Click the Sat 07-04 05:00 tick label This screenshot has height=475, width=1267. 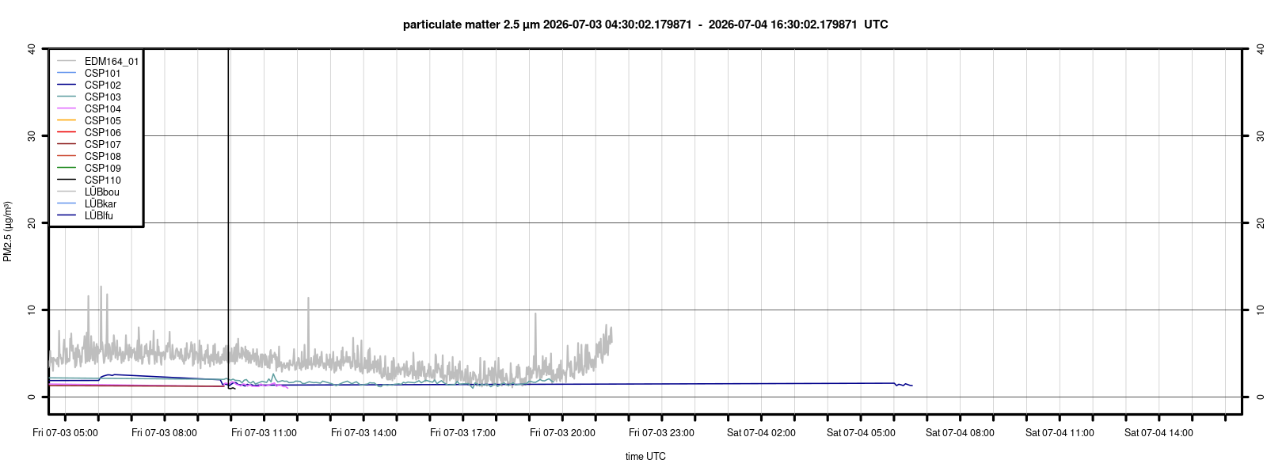[862, 432]
